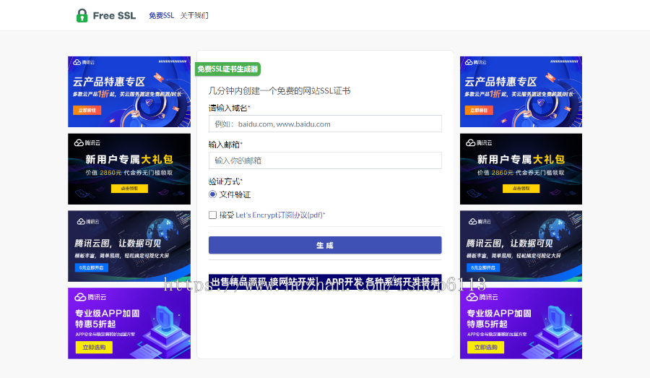
Task: Click the domain name input field
Action: point(325,124)
